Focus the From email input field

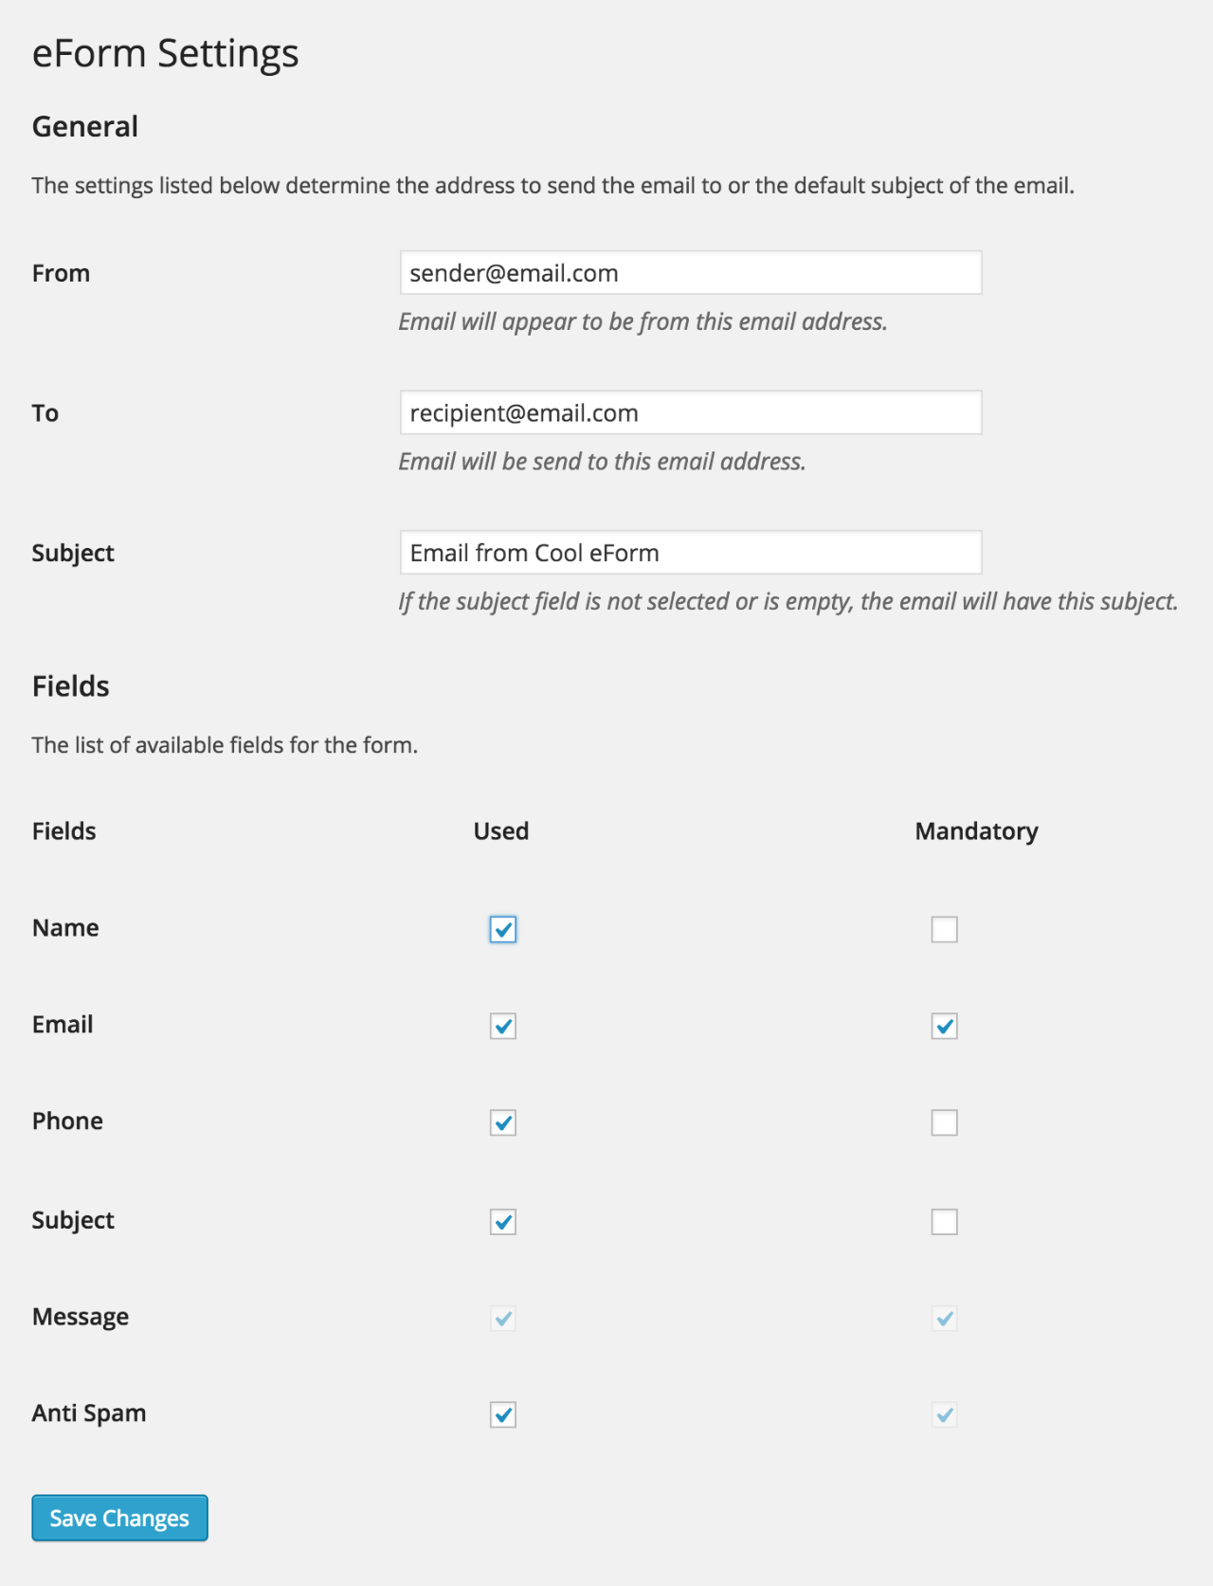[691, 273]
